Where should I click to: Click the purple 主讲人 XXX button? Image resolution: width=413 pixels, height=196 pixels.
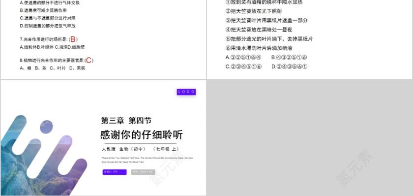point(115,172)
